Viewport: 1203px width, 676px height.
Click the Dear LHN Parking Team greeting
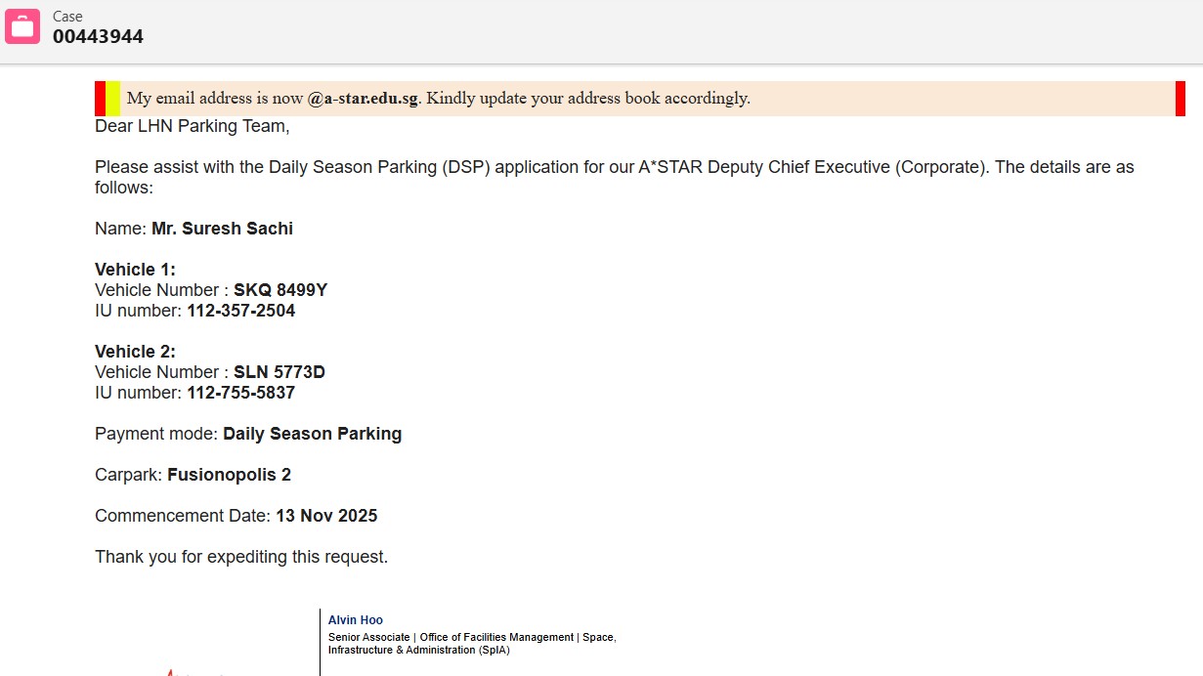click(x=193, y=126)
